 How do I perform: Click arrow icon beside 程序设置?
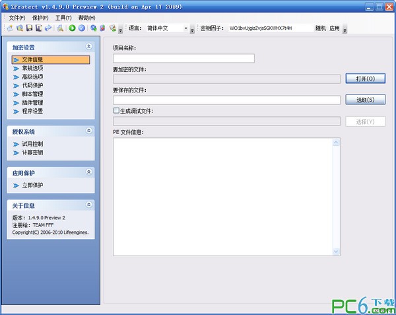16,112
